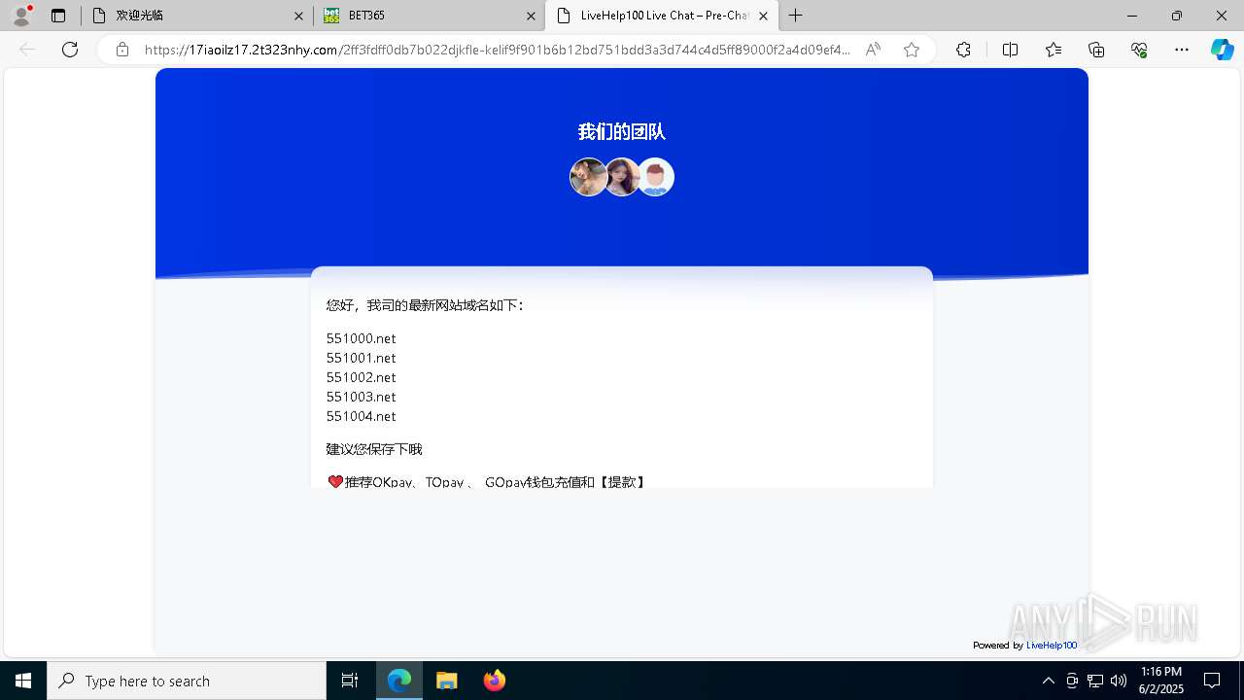This screenshot has height=700, width=1244.
Task: Select domain 551002.net text
Action: [x=362, y=377]
